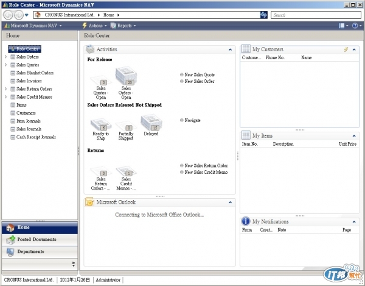The height and width of the screenshot is (286, 365).
Task: Click Home in the address bar breadcrumb
Action: point(109,15)
